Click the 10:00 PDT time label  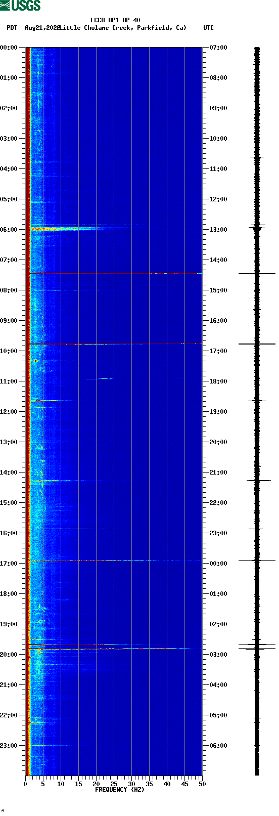coord(9,351)
